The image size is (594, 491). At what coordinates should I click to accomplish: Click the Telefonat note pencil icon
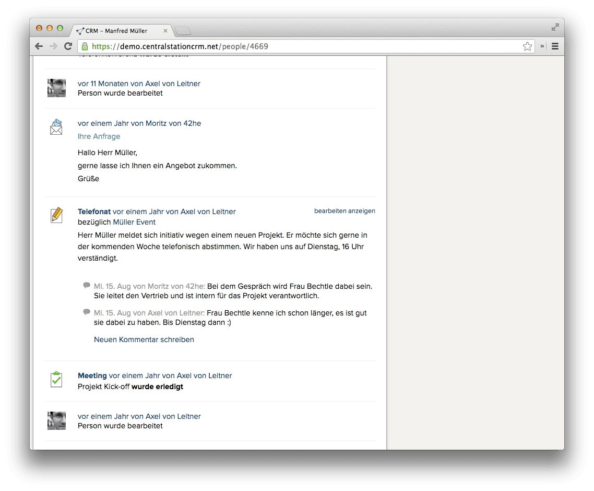coord(56,215)
